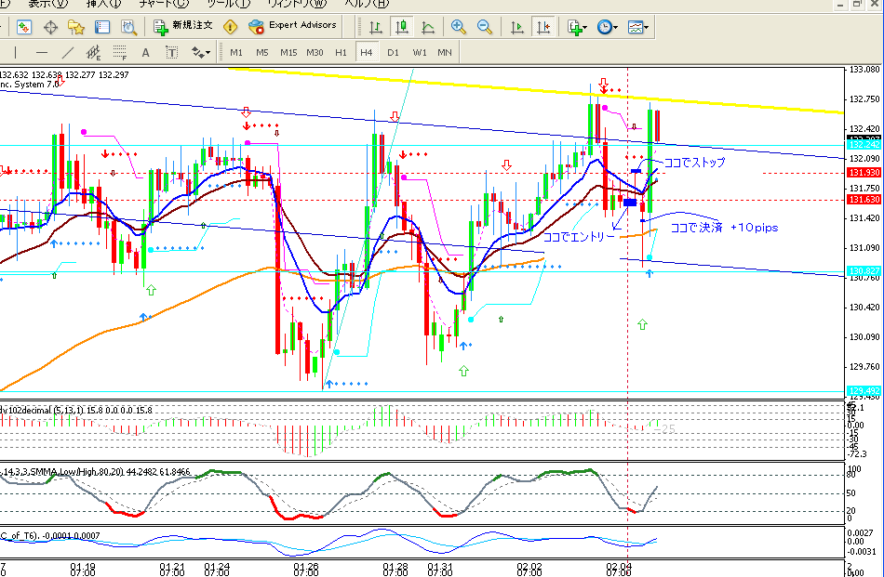Open the チャート(C) chart menu

click(164, 4)
